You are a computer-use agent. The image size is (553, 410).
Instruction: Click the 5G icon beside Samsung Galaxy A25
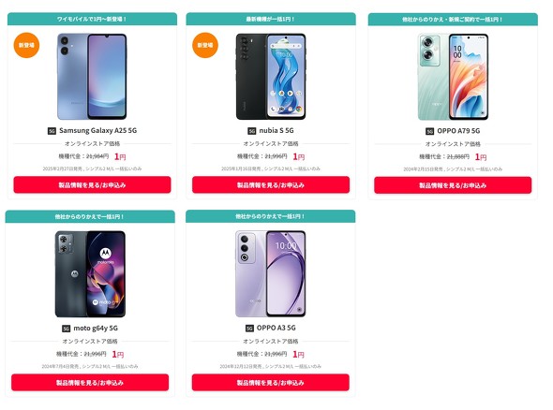point(52,131)
